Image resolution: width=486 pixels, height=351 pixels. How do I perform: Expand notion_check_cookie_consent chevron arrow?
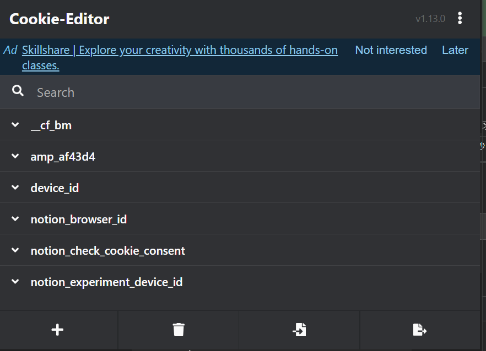pos(15,250)
